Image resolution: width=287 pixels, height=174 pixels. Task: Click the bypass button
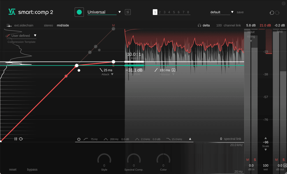point(32,170)
